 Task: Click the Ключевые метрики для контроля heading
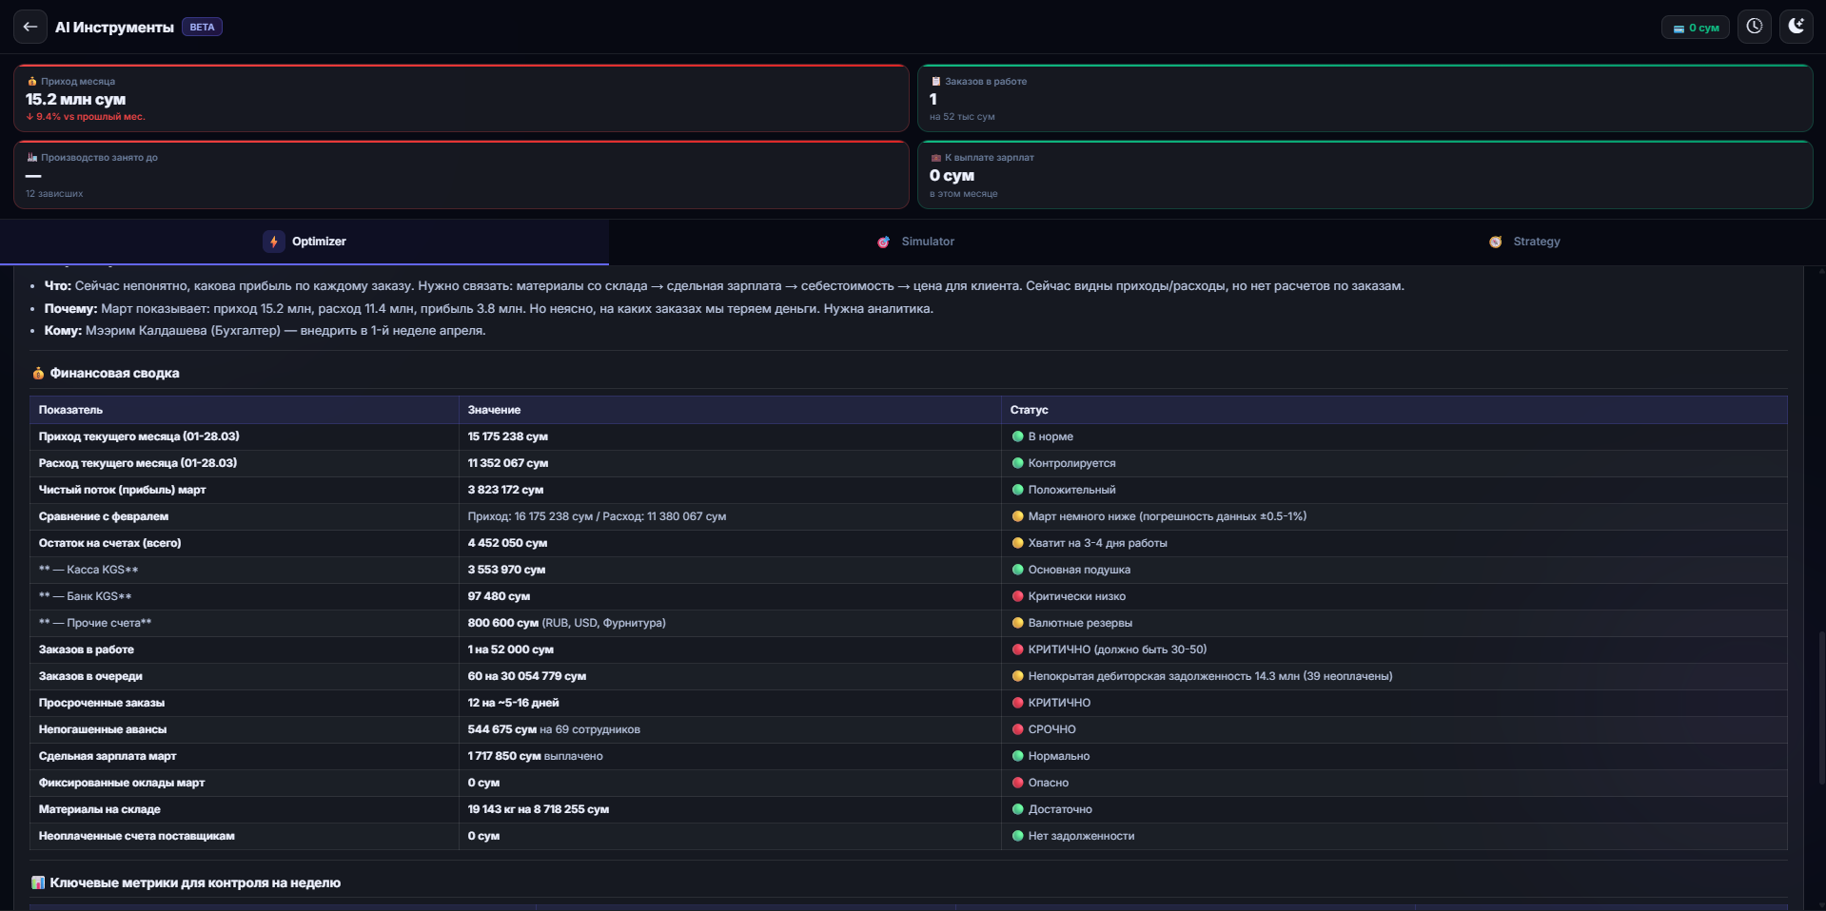tap(195, 883)
